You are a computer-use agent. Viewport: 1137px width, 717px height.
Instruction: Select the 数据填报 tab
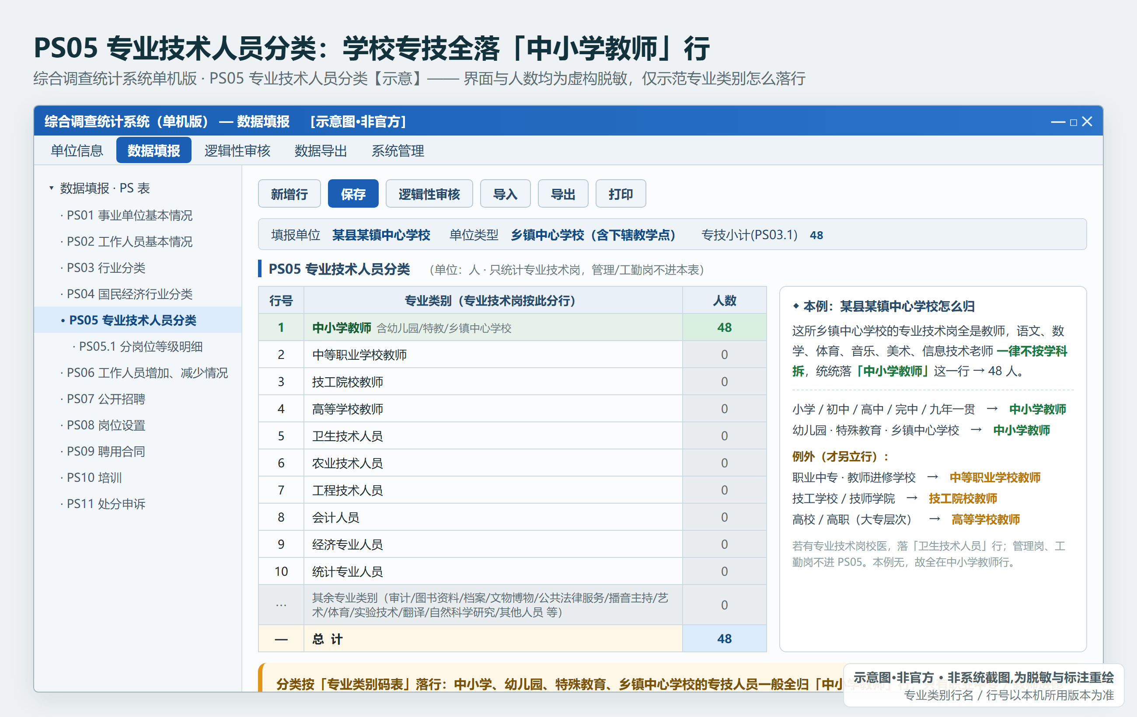point(153,150)
